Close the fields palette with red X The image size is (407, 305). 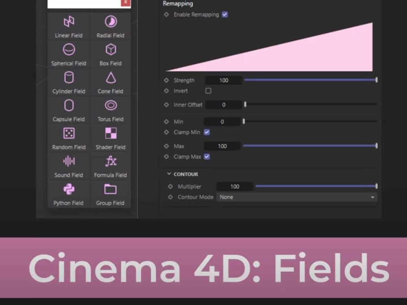[126, 2]
